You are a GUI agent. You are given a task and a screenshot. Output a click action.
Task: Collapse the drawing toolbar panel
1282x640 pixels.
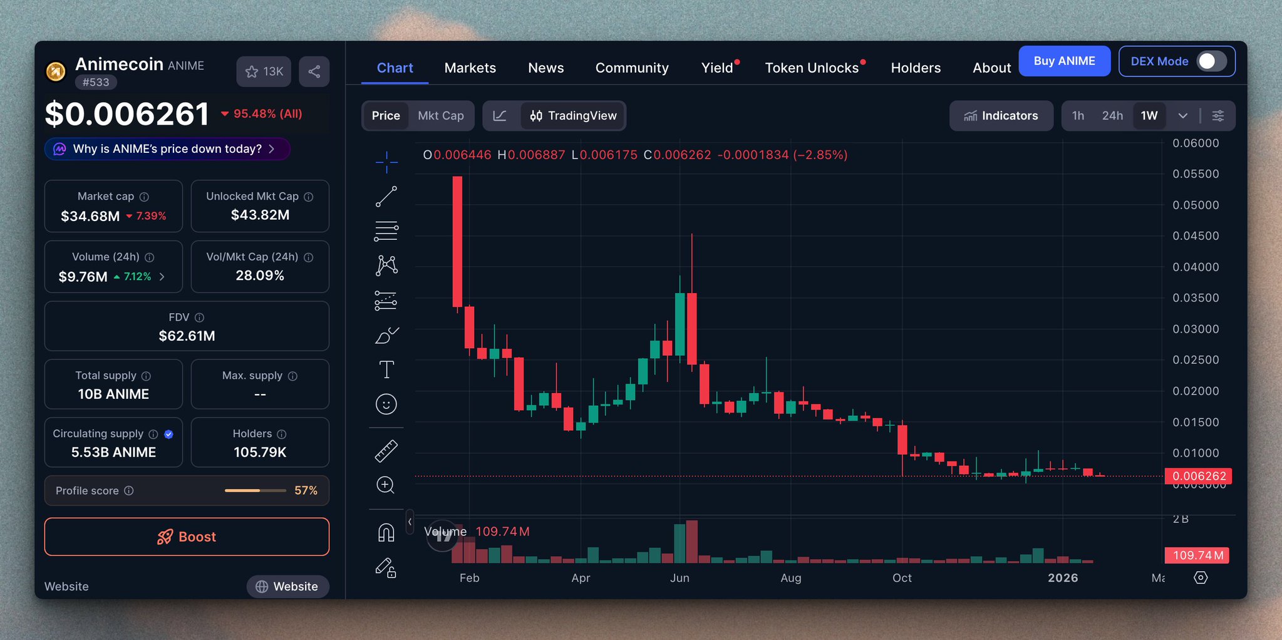pos(410,522)
